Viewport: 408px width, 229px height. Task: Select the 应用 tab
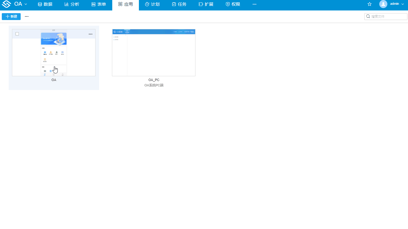click(125, 4)
